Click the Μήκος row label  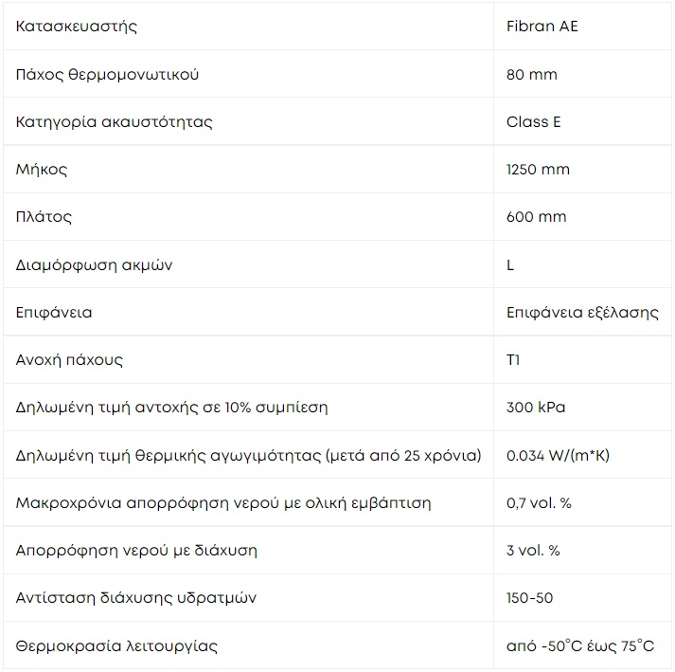click(42, 170)
